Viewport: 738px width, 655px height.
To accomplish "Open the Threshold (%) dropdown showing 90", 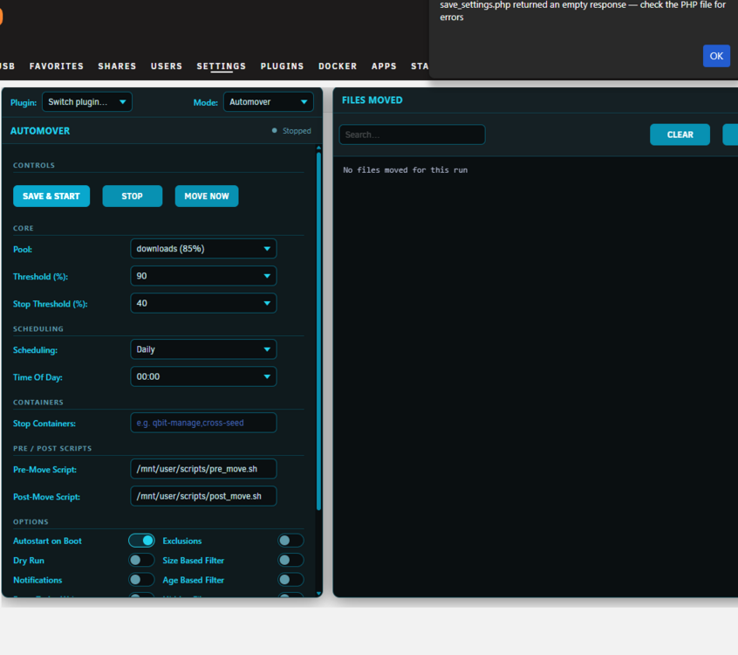I will coord(203,276).
